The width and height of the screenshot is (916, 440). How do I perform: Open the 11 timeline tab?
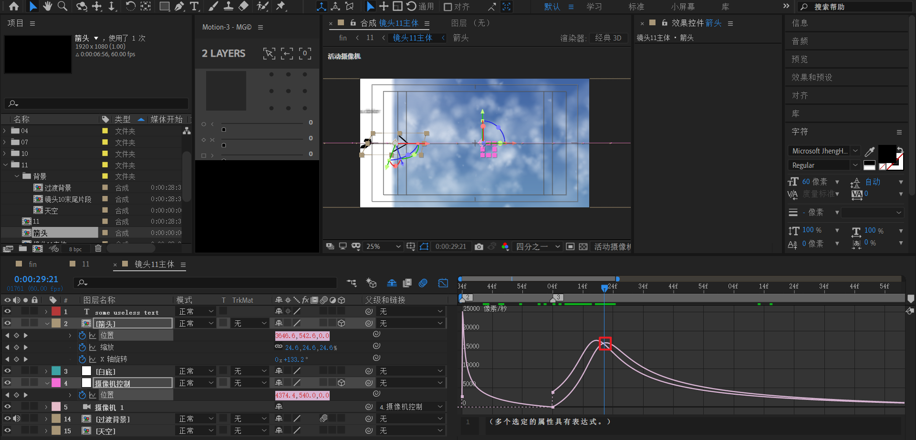[85, 264]
